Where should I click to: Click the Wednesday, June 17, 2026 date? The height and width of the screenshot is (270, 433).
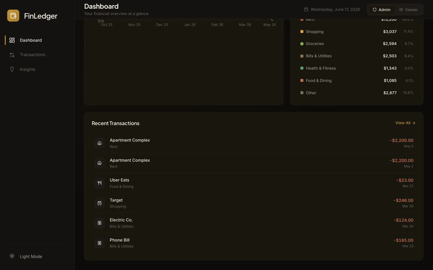tap(335, 9)
